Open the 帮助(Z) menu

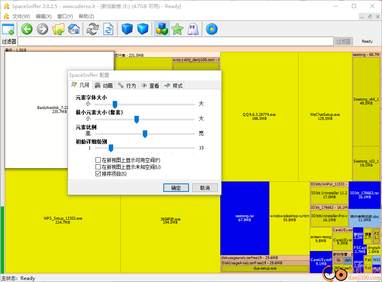[x=86, y=16]
